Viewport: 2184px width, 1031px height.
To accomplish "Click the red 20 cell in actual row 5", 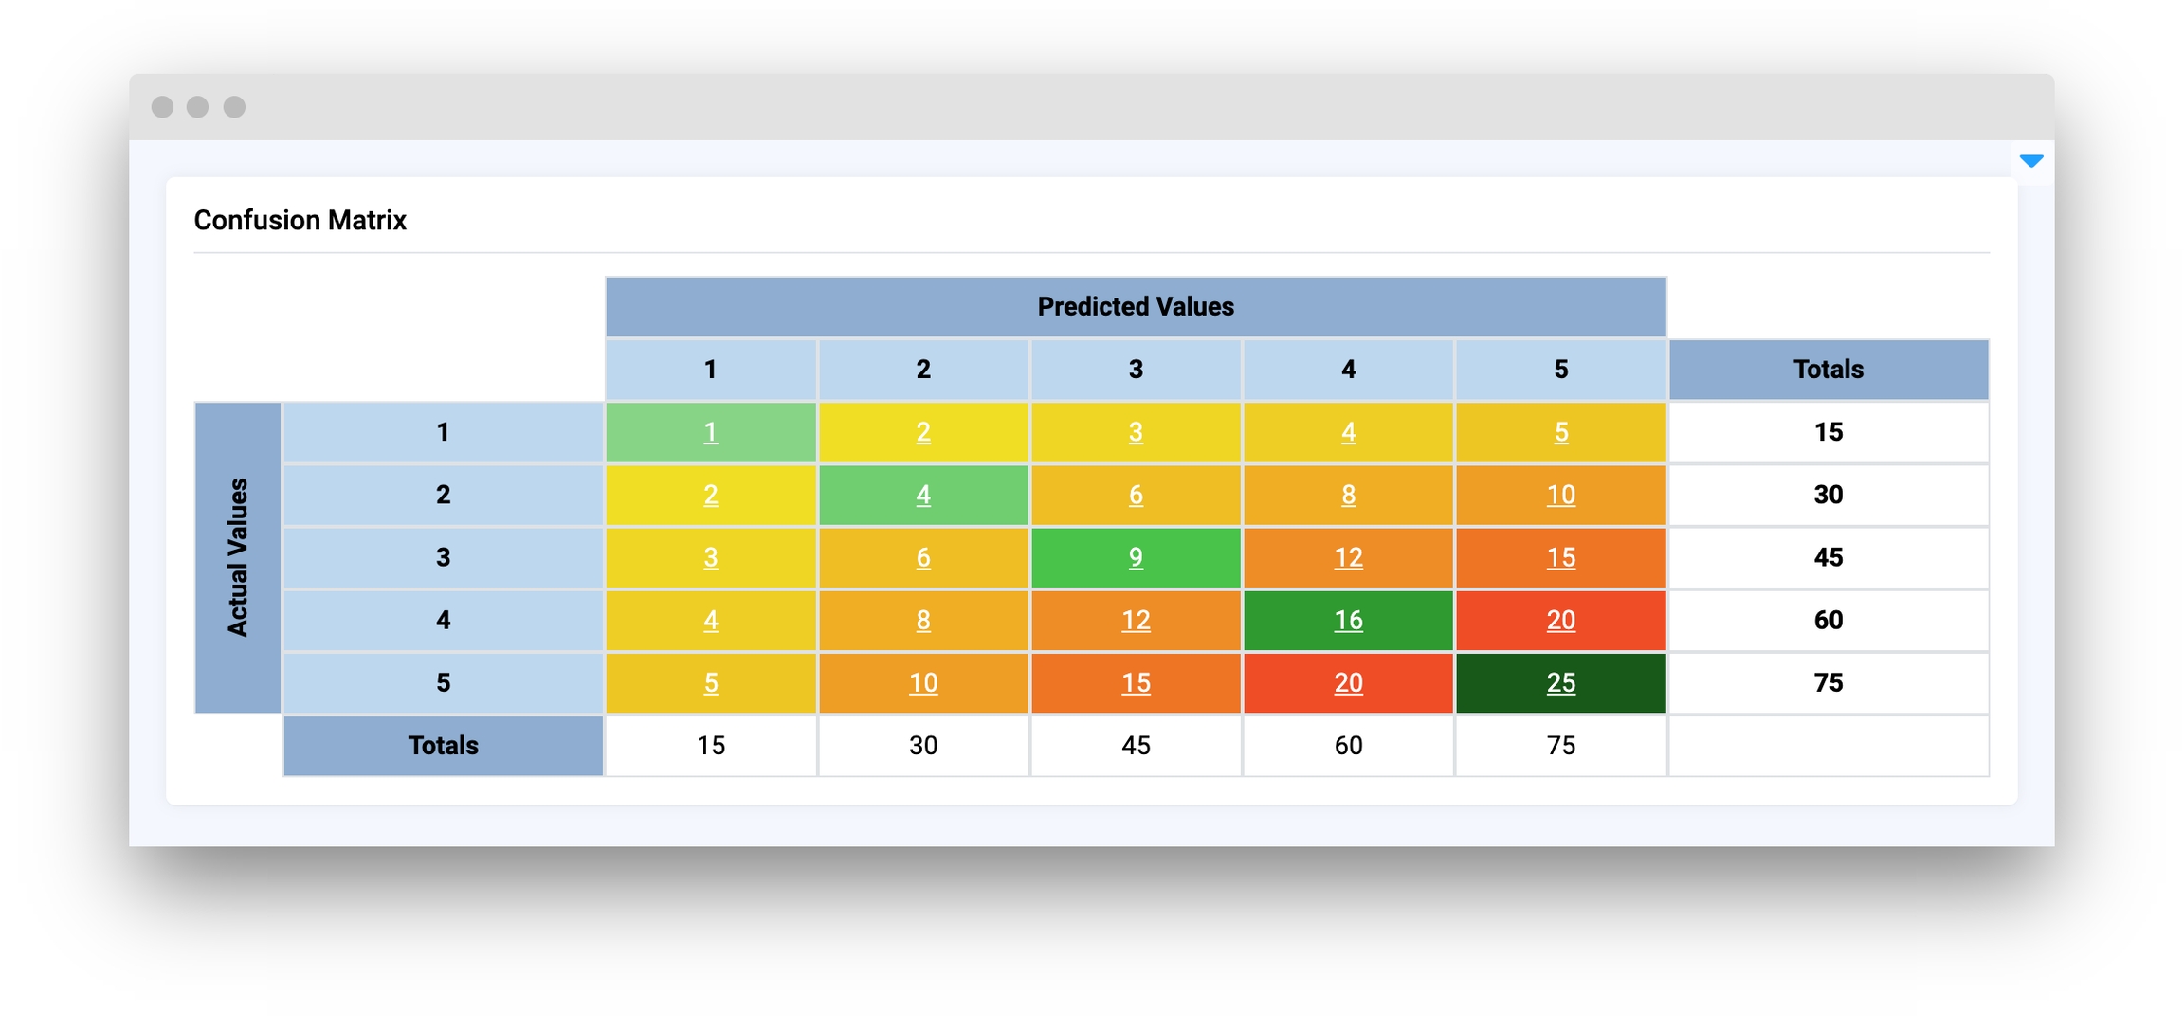I will tap(1348, 682).
